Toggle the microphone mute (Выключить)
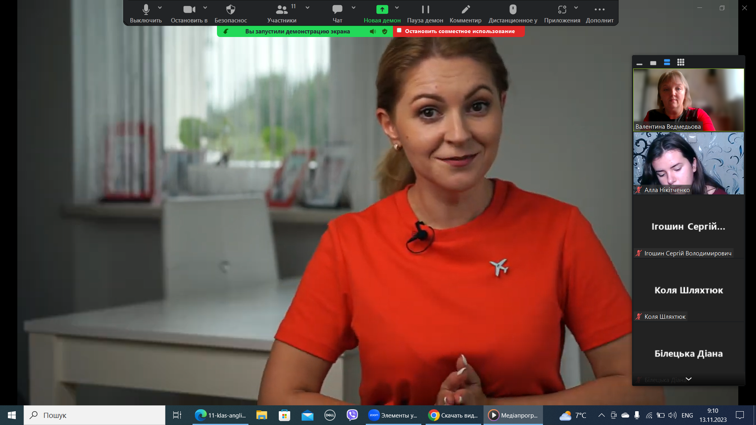This screenshot has width=756, height=425. point(146,9)
